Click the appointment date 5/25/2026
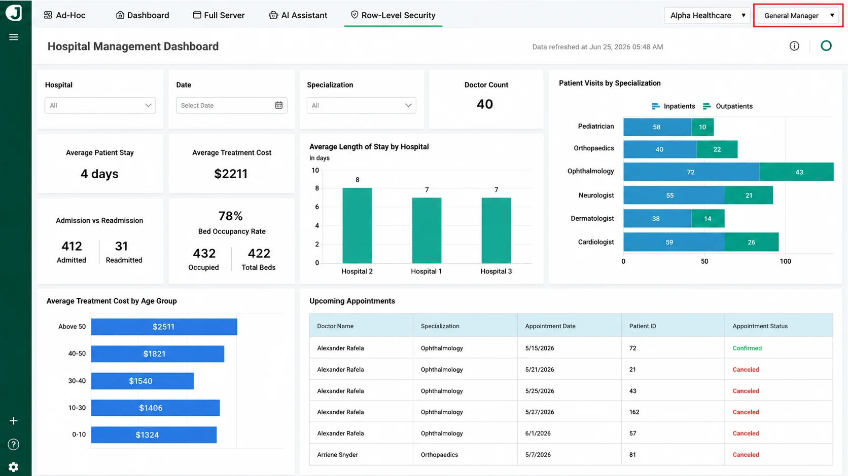Viewport: 848px width, 476px height. click(540, 391)
